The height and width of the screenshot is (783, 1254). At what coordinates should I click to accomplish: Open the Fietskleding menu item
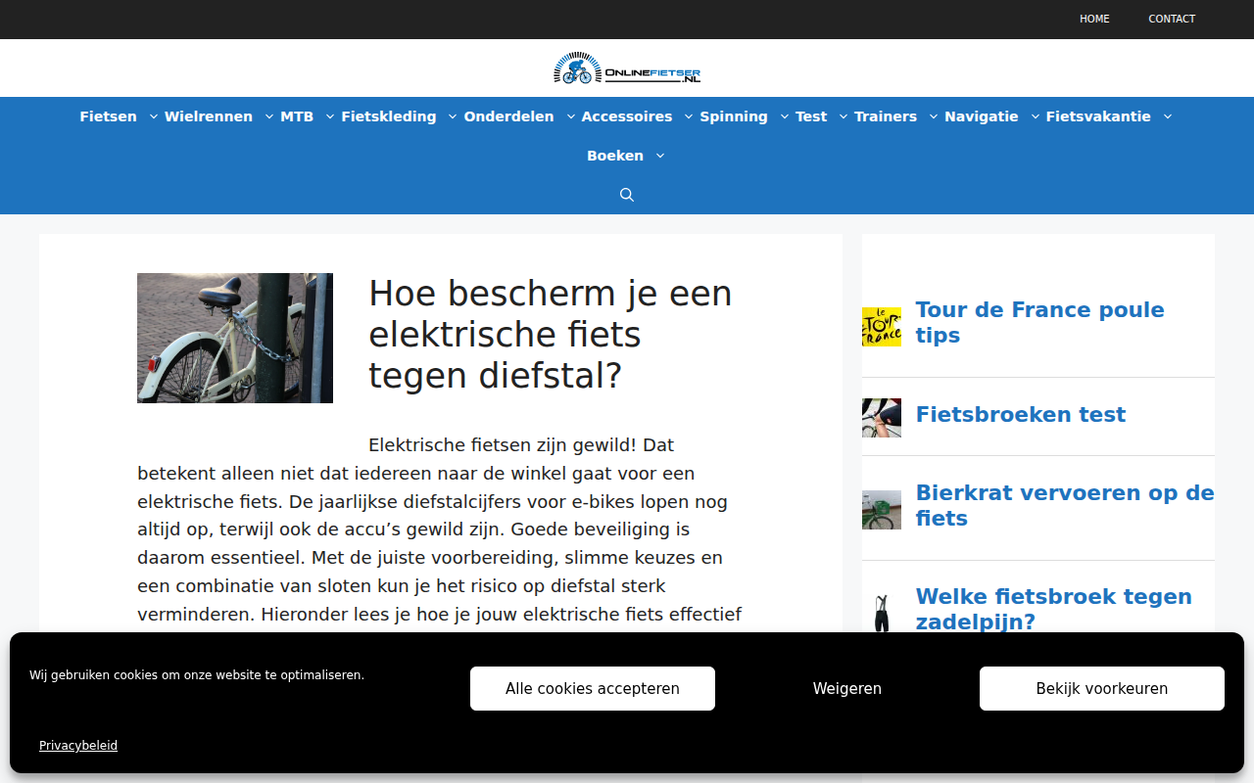click(x=389, y=116)
